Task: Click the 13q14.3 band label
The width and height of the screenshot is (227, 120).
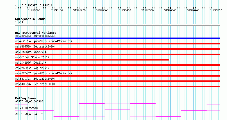Action: point(21,22)
